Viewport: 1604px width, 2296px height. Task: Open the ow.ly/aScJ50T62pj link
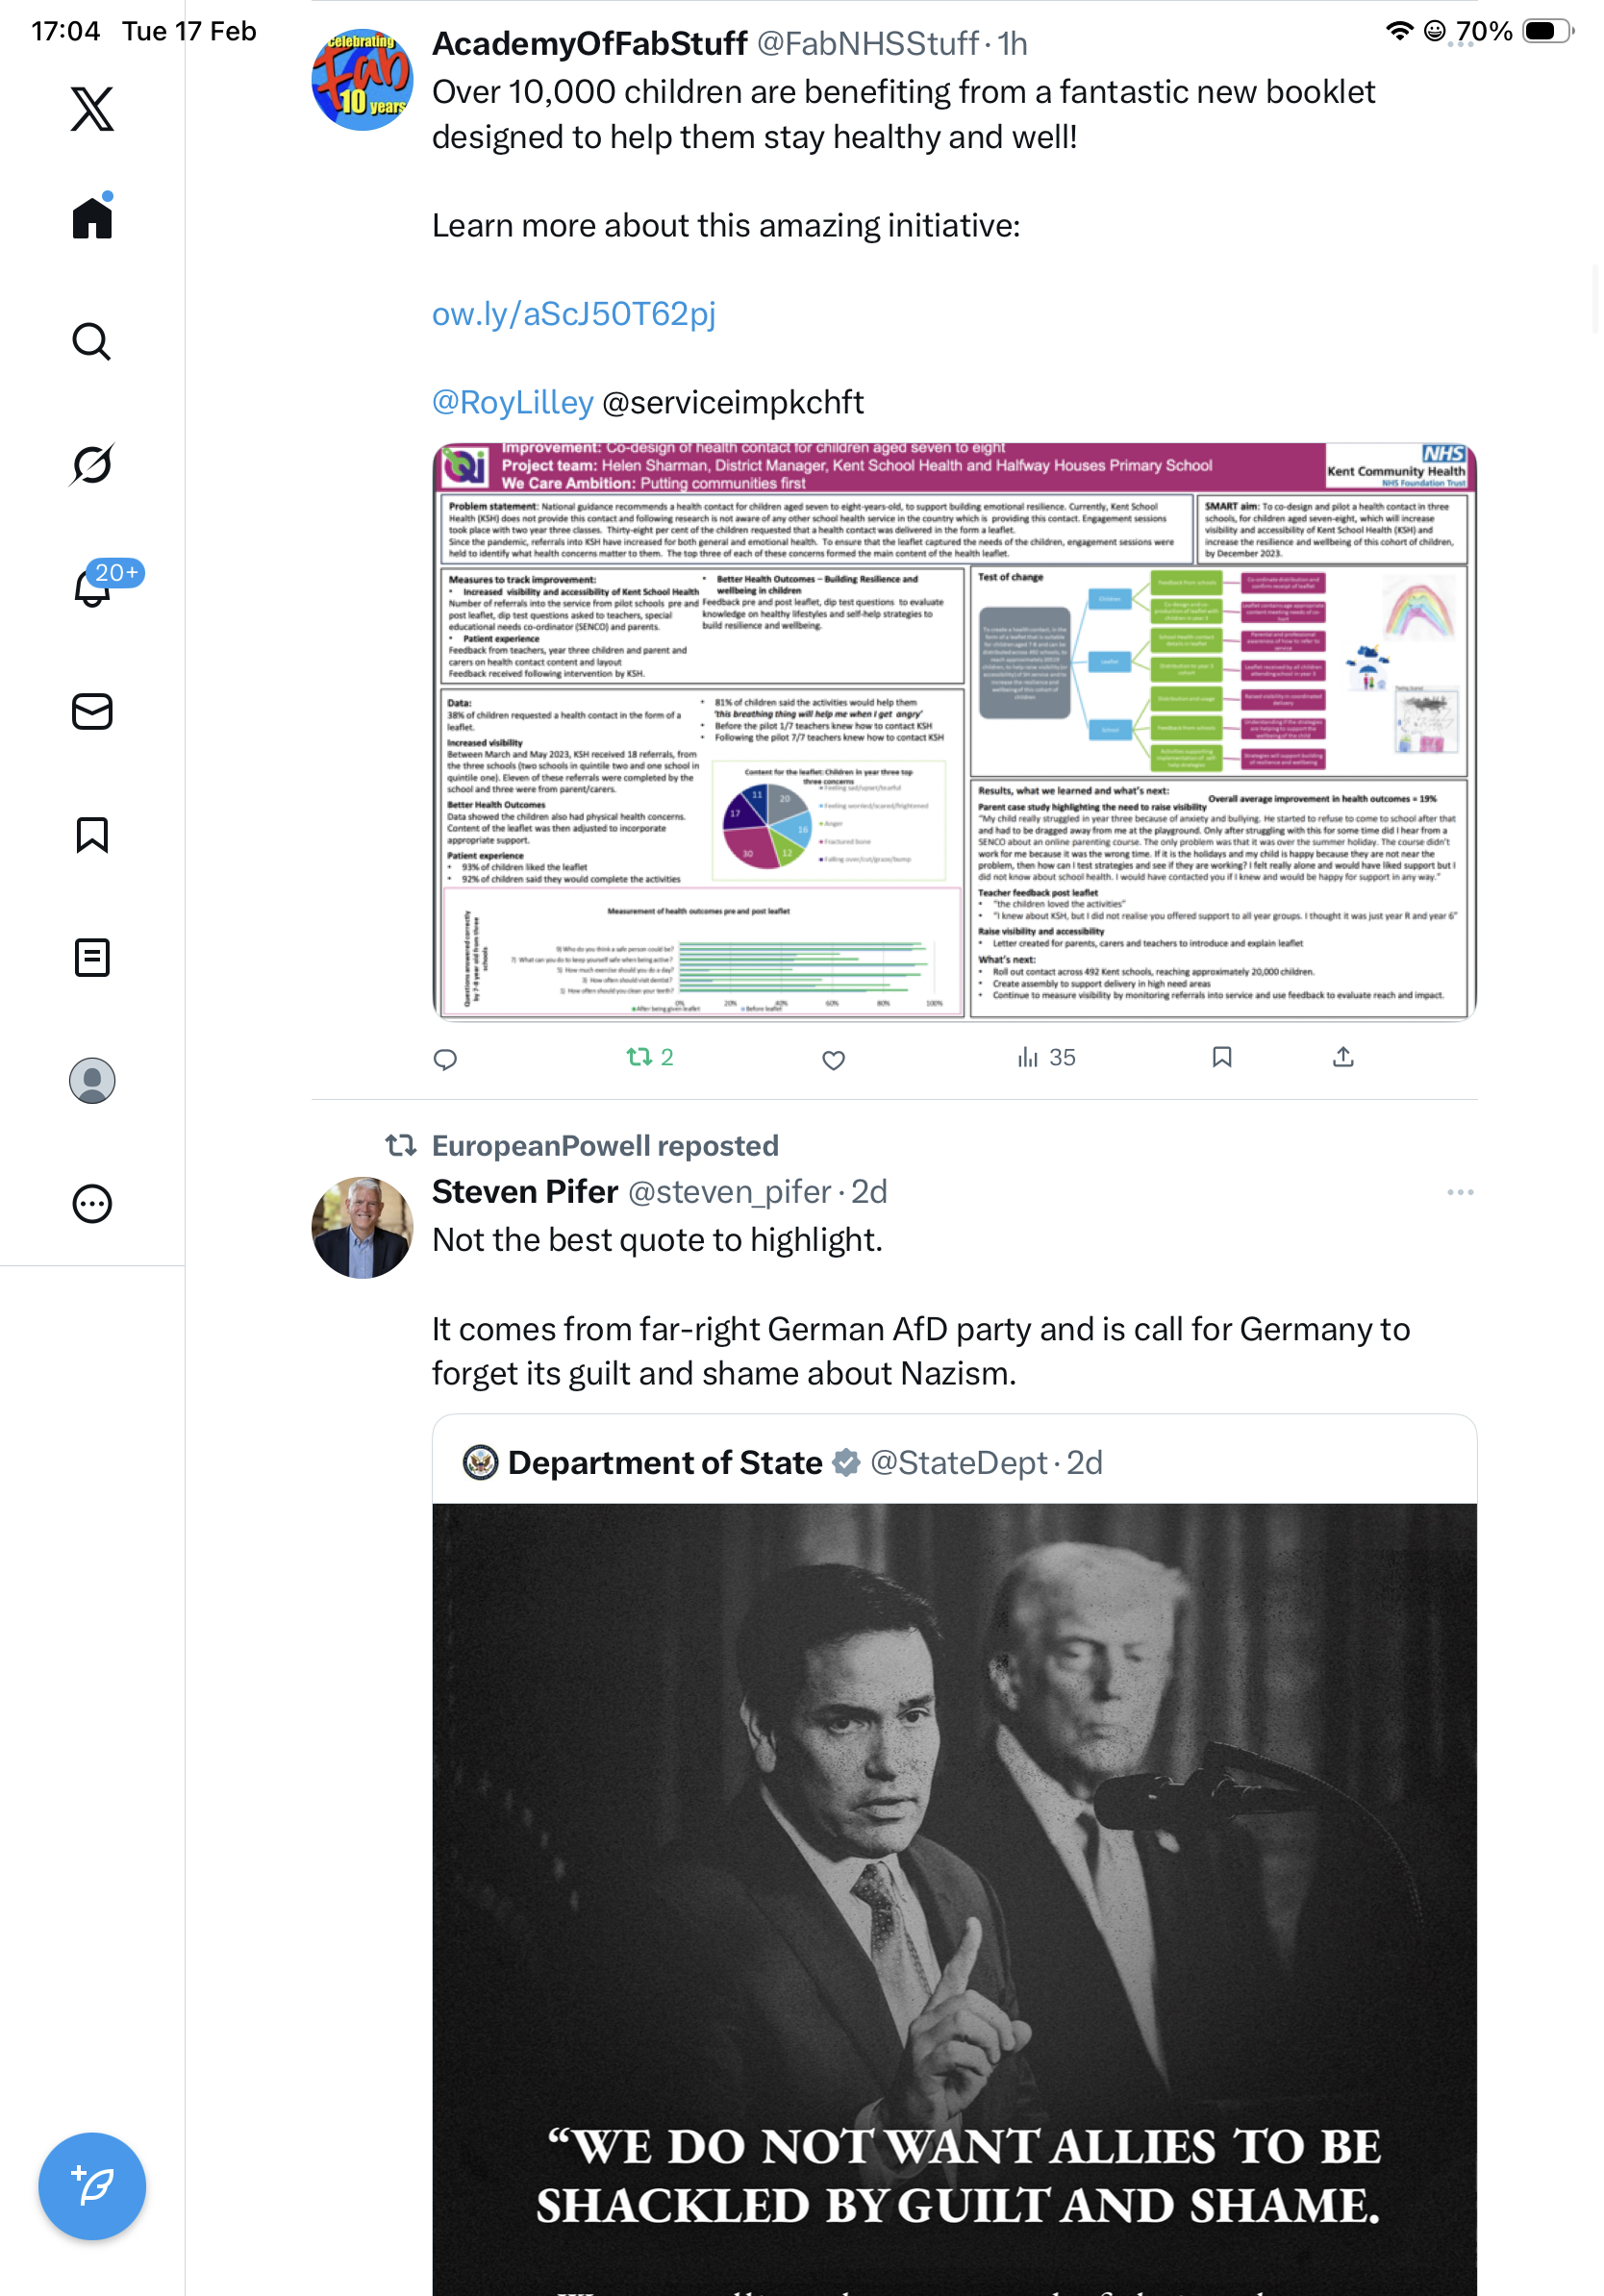pyautogui.click(x=574, y=314)
